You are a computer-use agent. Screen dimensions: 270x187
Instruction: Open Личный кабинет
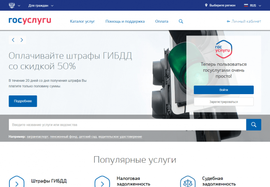[x=243, y=21]
